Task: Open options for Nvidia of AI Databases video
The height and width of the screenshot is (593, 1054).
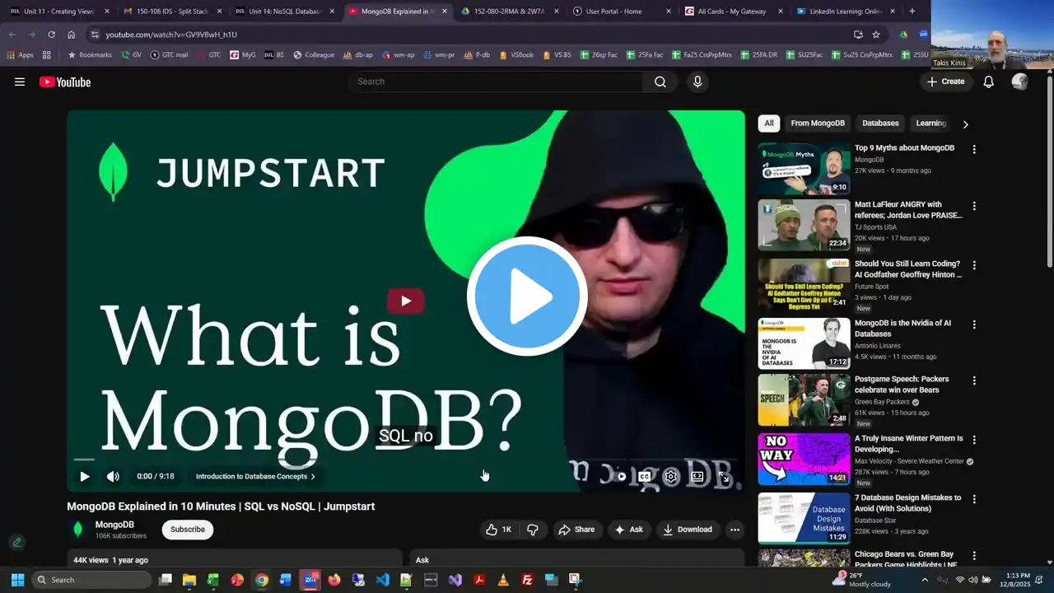Action: (x=974, y=325)
